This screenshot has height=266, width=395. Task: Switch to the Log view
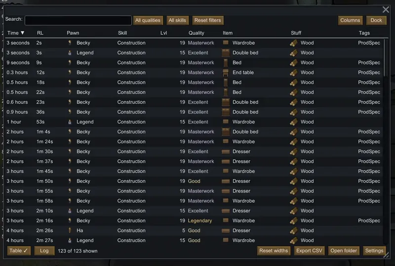coord(44,251)
